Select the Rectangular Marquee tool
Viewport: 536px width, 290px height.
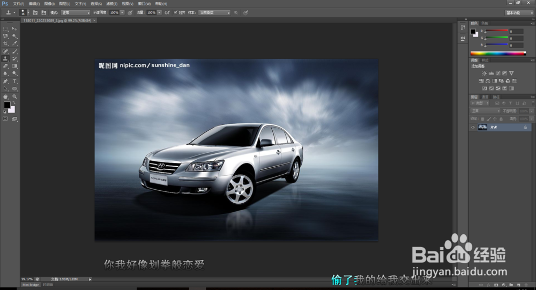pyautogui.click(x=5, y=29)
